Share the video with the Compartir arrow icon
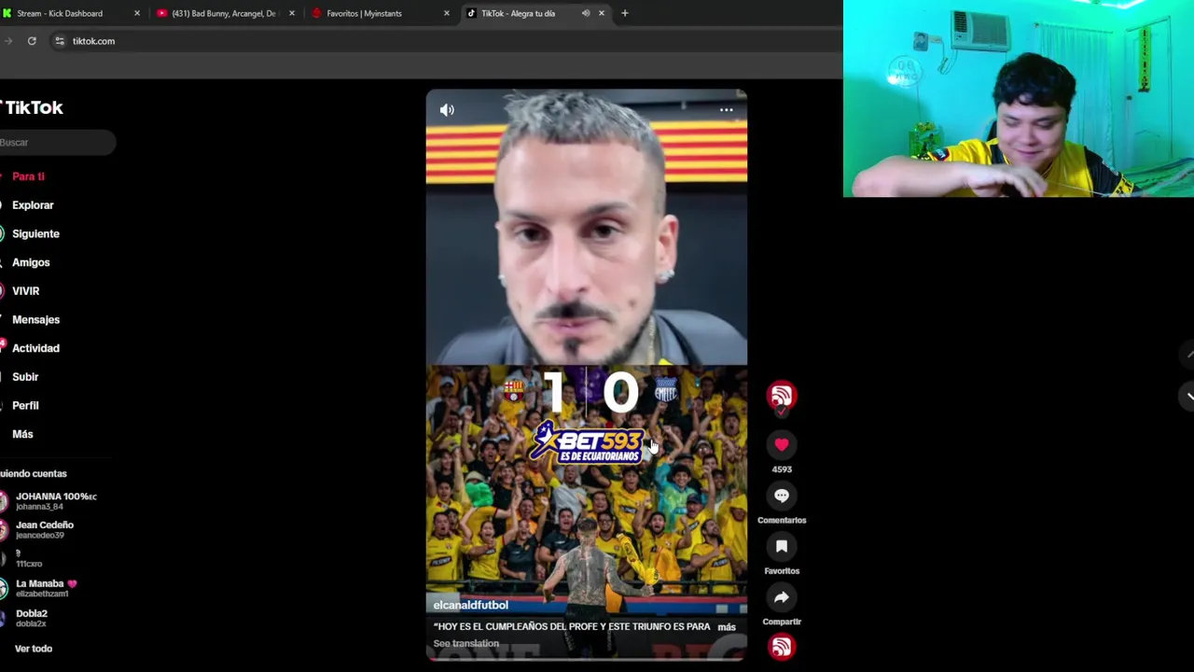 tap(782, 597)
